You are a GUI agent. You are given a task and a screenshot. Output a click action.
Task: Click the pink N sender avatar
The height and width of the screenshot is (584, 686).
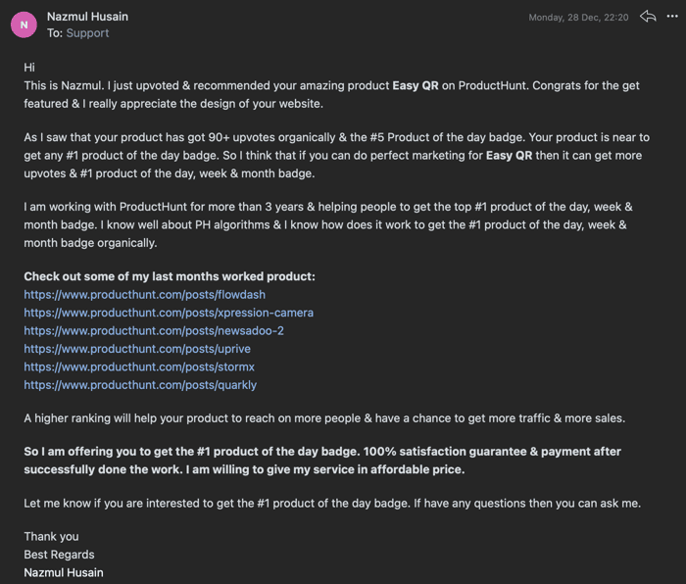click(x=24, y=24)
